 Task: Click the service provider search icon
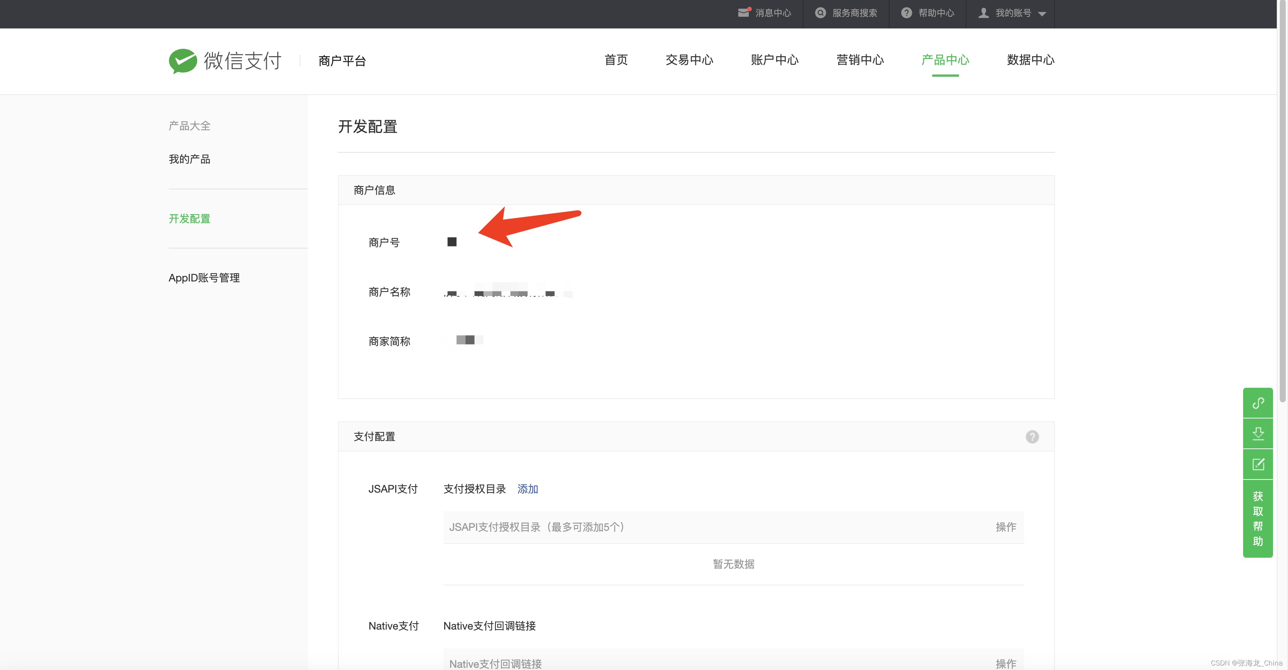click(x=820, y=13)
